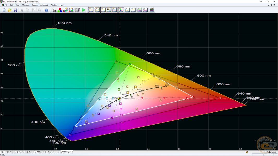Screen dimensions: 278x156
Task: Toggle the Color temperature view icon
Action: pos(115,10)
